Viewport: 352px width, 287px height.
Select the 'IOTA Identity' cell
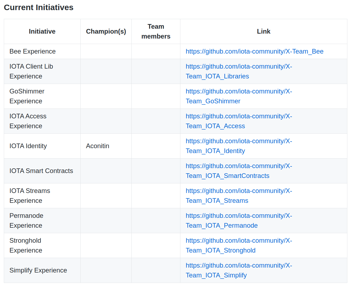42,146
